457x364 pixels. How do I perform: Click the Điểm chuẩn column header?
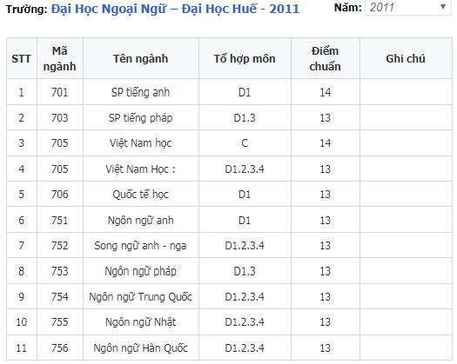tap(326, 58)
